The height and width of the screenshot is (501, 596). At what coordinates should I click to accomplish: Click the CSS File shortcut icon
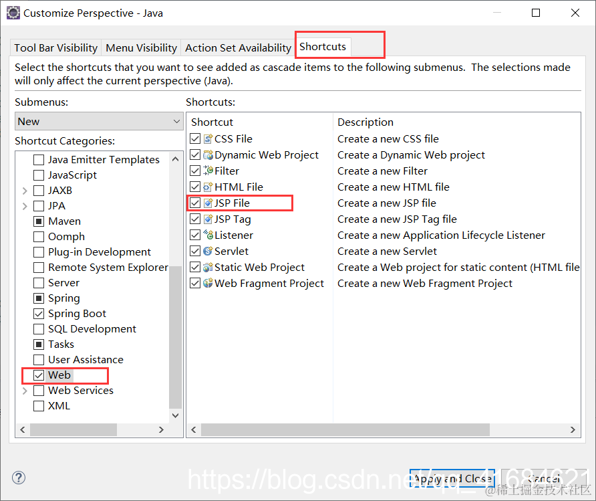[x=208, y=139]
